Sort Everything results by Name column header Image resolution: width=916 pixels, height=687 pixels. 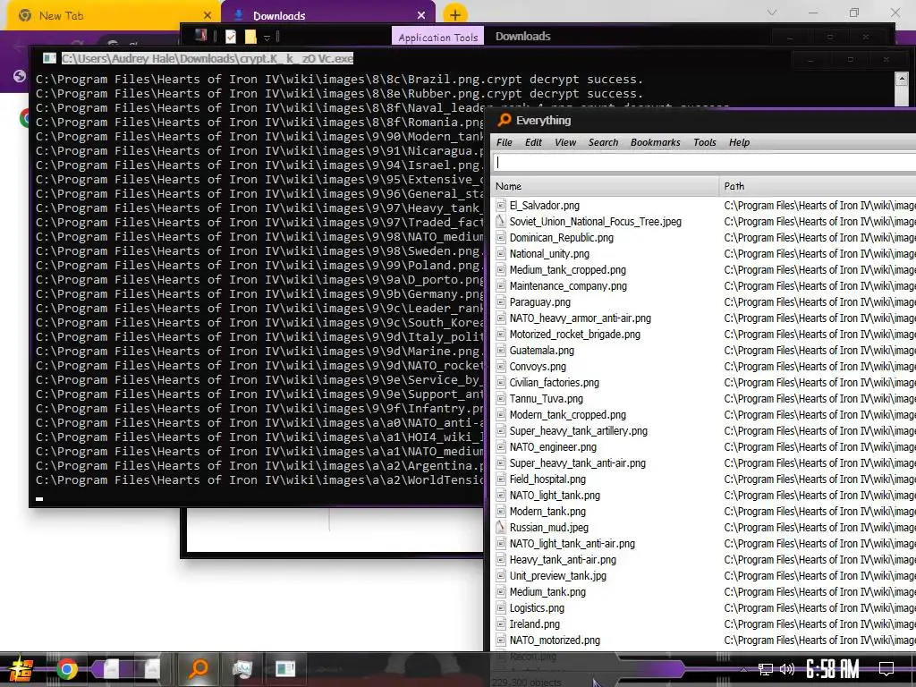[604, 186]
